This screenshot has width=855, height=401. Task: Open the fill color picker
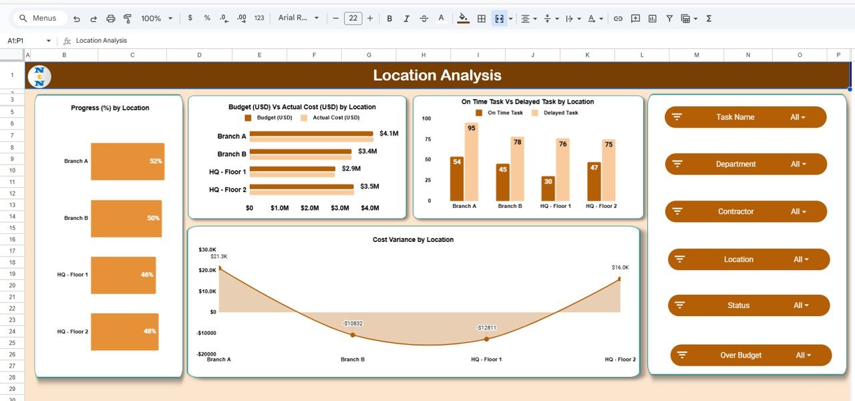tap(463, 18)
